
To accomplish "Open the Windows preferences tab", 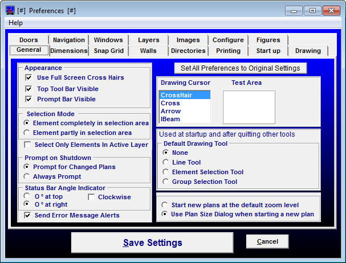I will [x=108, y=40].
